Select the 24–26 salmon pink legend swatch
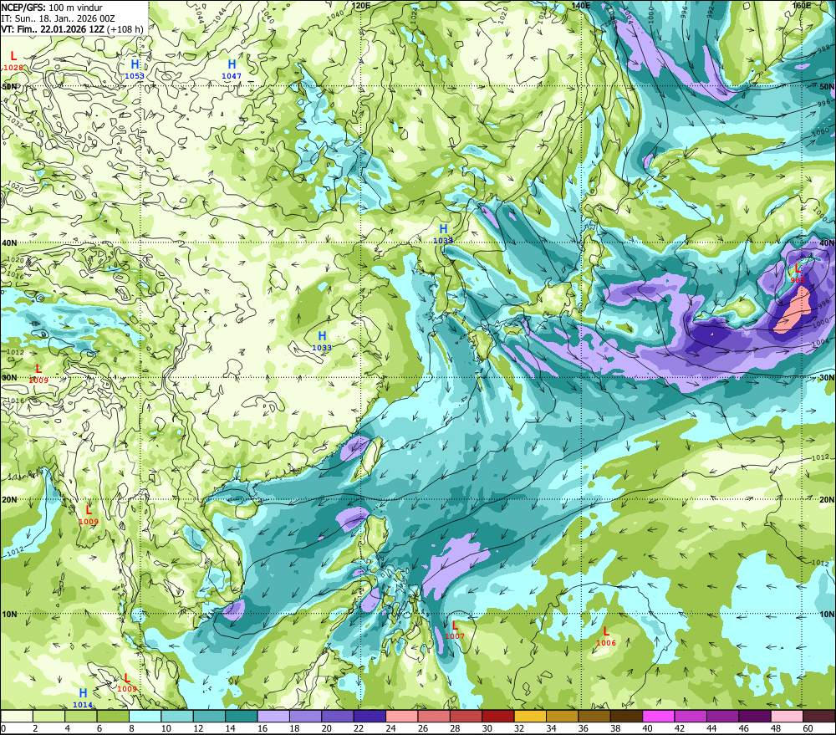Viewport: 836px width, 735px height. 401,717
